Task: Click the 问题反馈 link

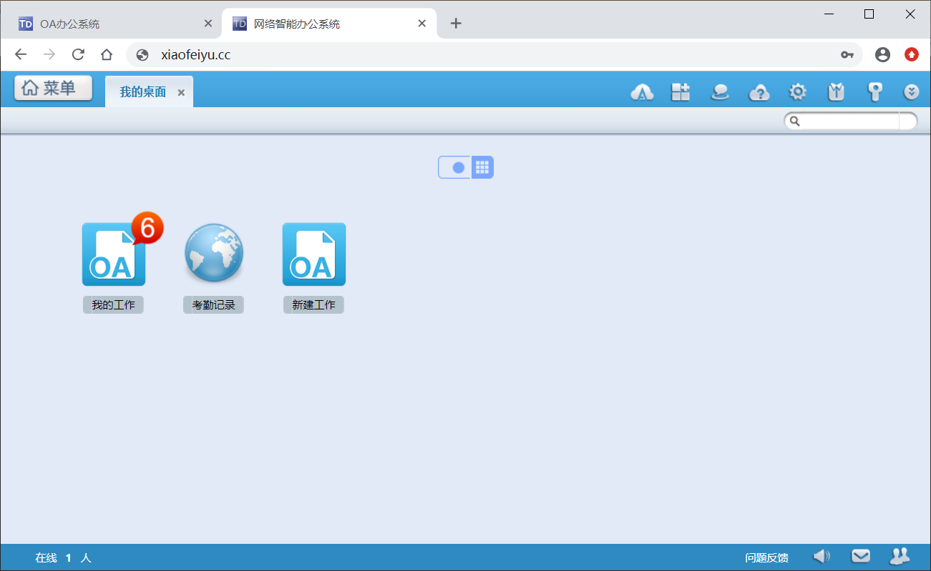Action: point(766,557)
